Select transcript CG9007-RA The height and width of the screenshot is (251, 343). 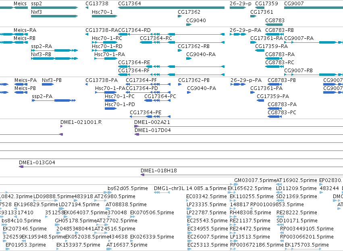(x=299, y=38)
